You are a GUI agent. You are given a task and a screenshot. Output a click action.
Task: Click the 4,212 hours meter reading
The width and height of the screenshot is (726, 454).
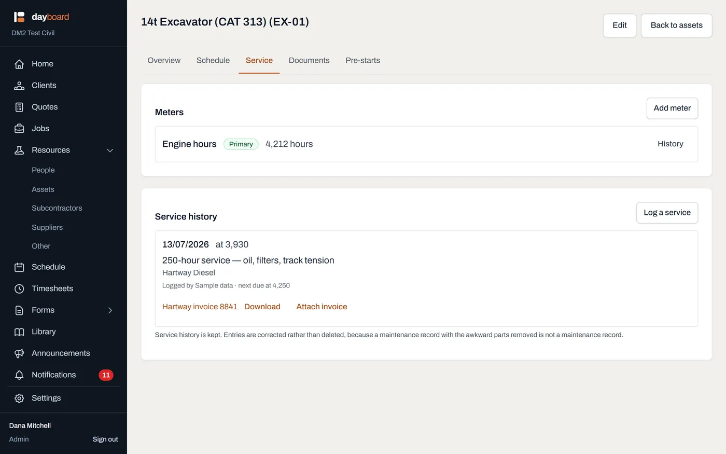(289, 144)
